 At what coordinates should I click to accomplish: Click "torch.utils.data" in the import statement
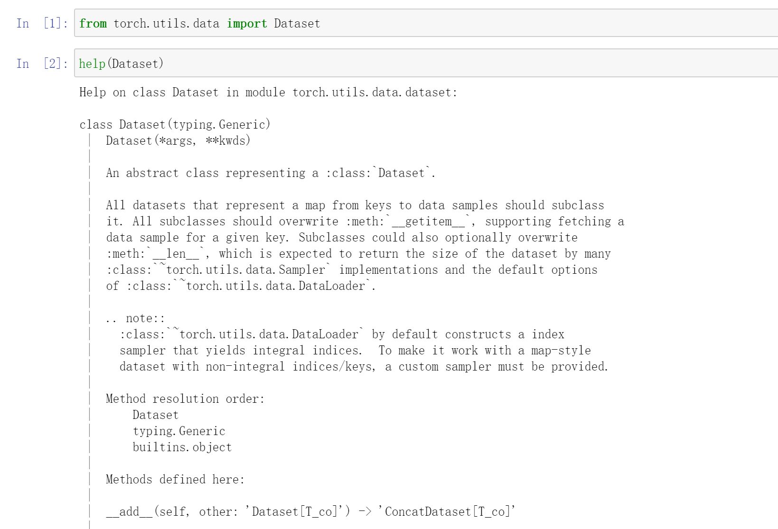click(166, 23)
